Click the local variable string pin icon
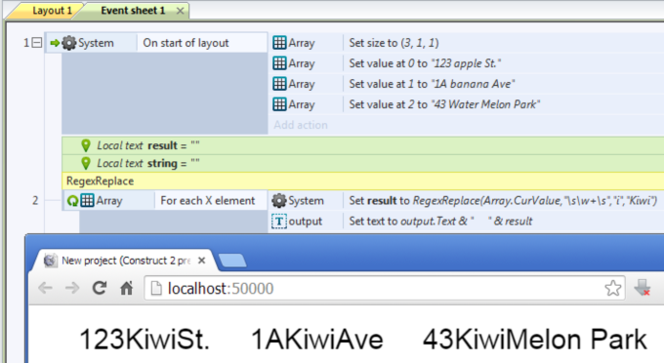The height and width of the screenshot is (363, 664). pos(86,163)
